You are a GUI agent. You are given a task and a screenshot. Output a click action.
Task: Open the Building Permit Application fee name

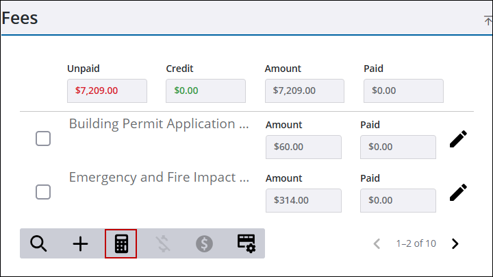(x=158, y=124)
